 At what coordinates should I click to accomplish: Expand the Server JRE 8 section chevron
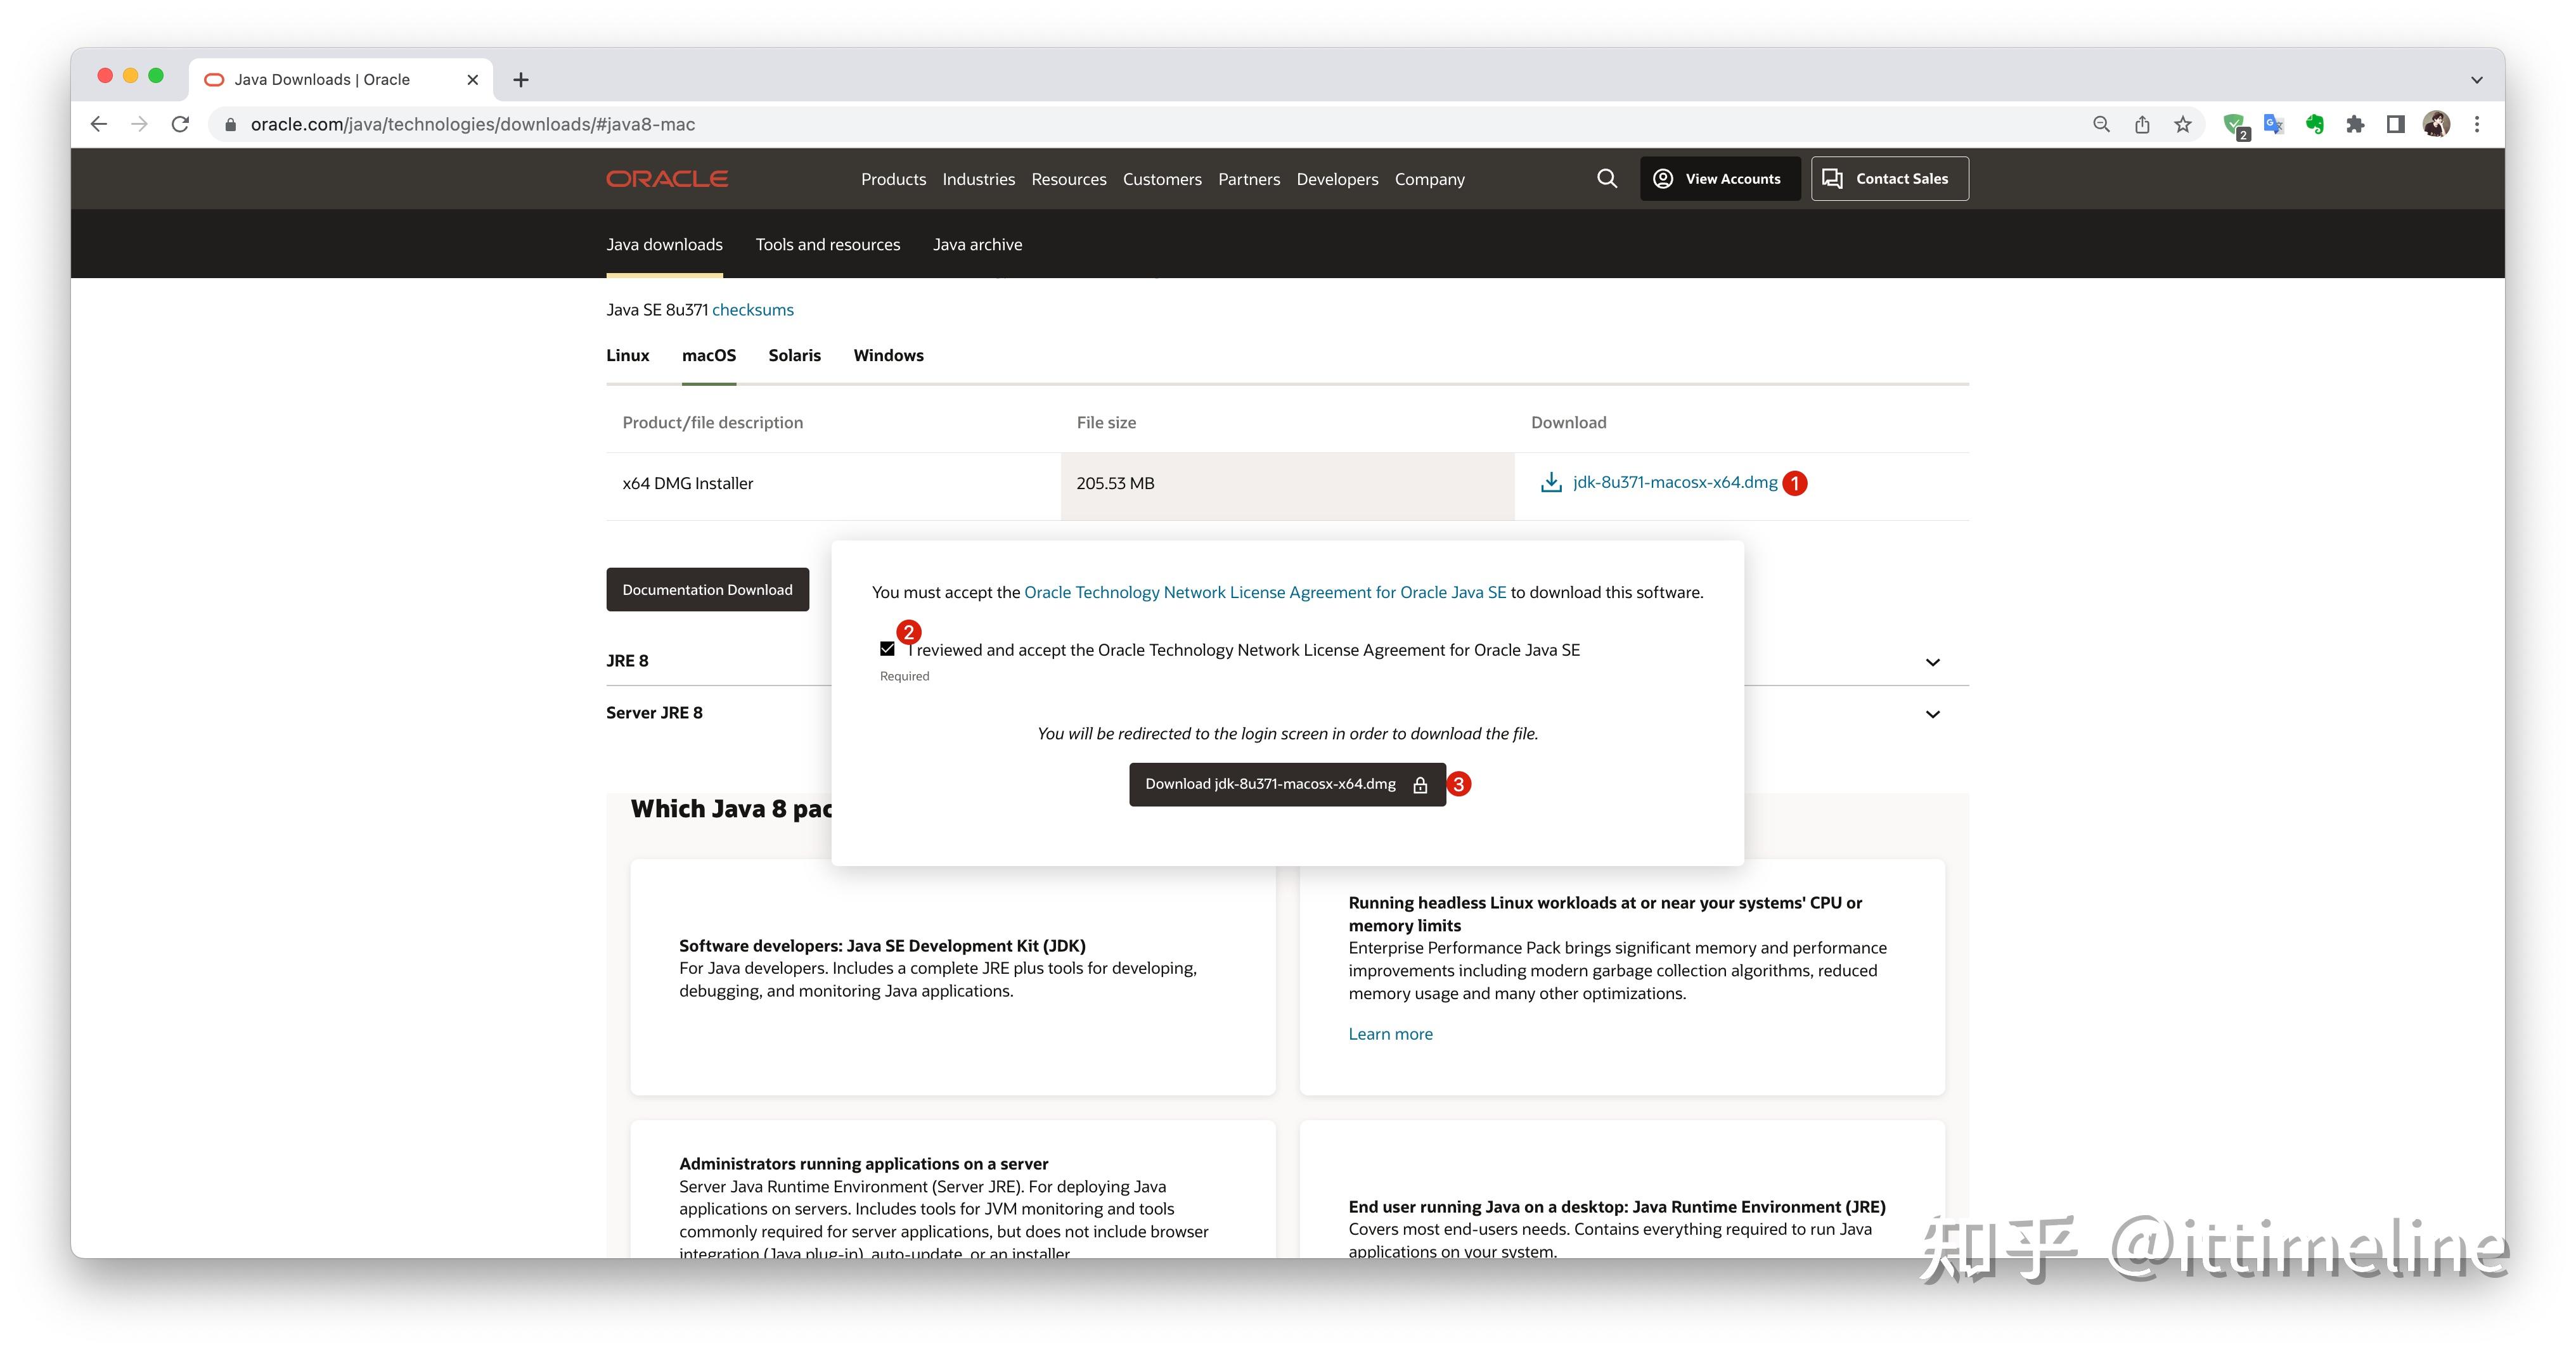coord(1932,715)
